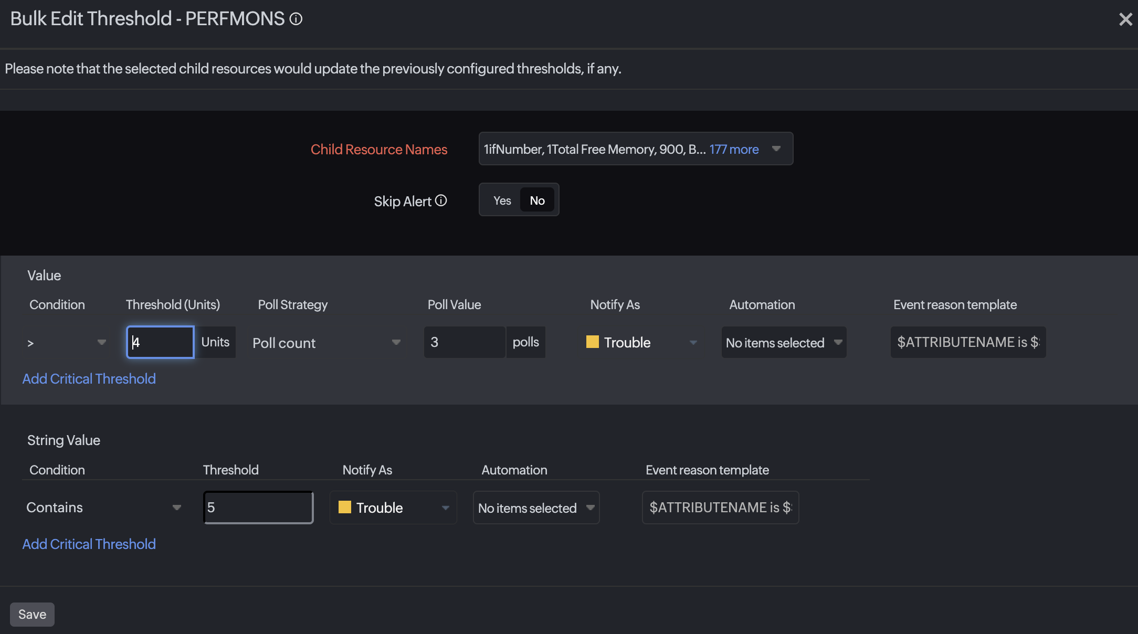
Task: Open the Poll Strategy dropdown
Action: 396,342
